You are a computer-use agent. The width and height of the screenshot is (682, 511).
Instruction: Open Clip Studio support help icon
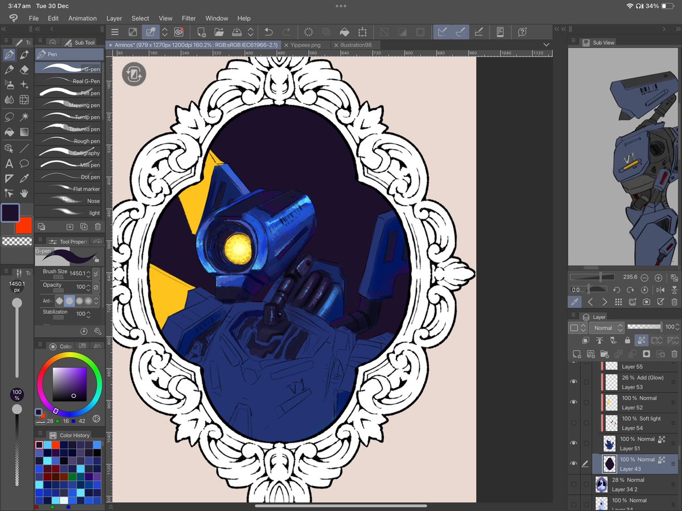coord(522,32)
